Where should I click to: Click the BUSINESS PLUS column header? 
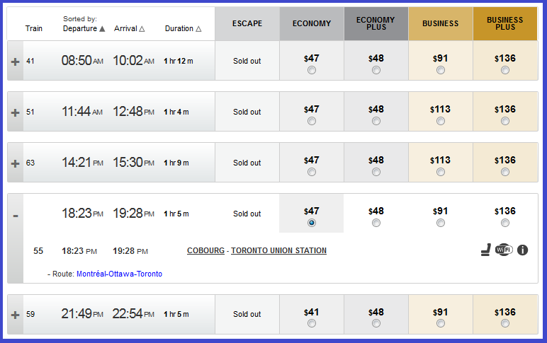pos(504,23)
